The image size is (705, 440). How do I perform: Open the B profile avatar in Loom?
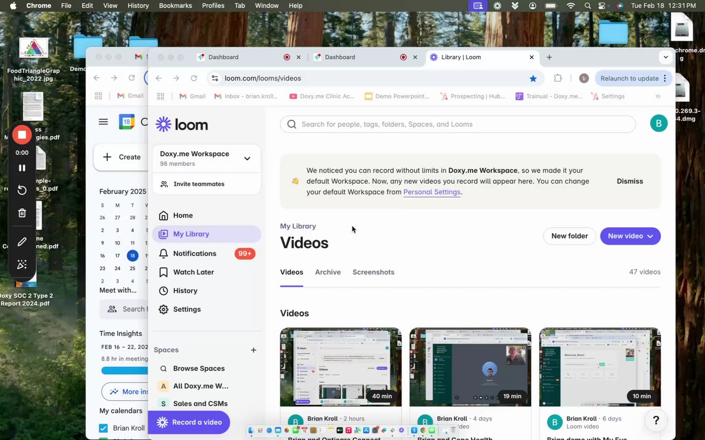point(659,123)
